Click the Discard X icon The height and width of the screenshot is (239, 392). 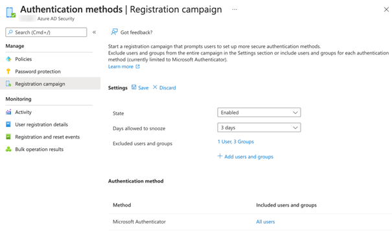click(155, 87)
